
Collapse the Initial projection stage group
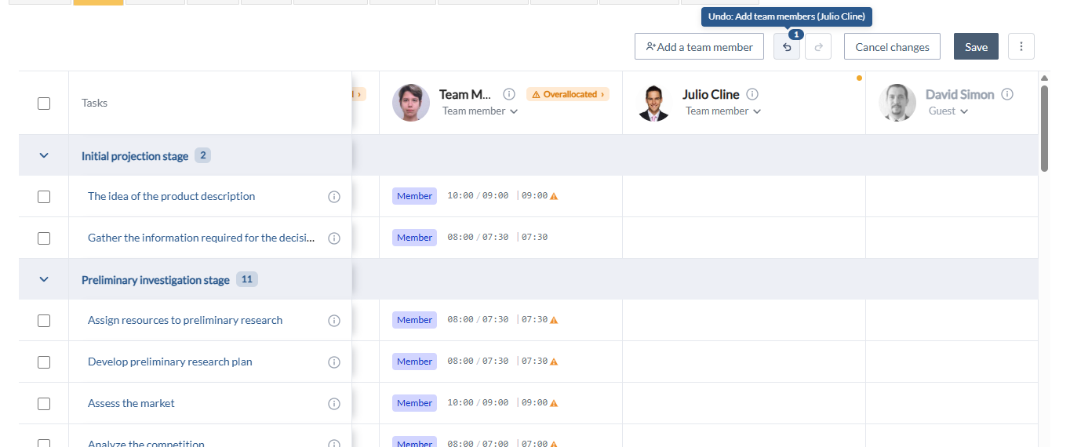pos(44,155)
